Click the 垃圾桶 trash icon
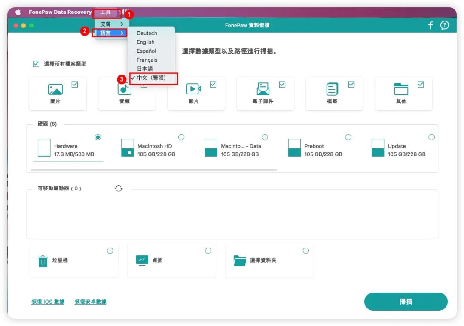This screenshot has width=464, height=326. click(x=43, y=261)
